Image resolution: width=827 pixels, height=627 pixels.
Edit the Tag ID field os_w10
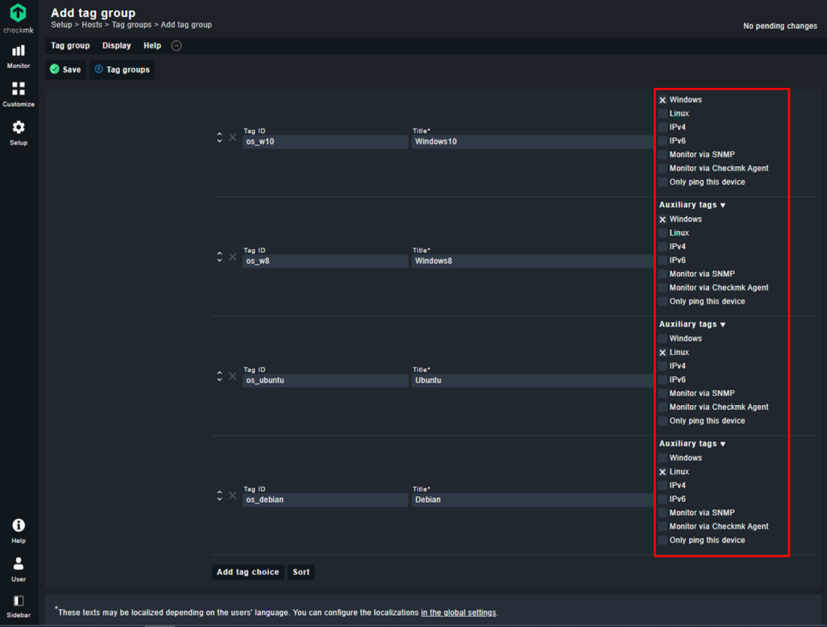(325, 142)
